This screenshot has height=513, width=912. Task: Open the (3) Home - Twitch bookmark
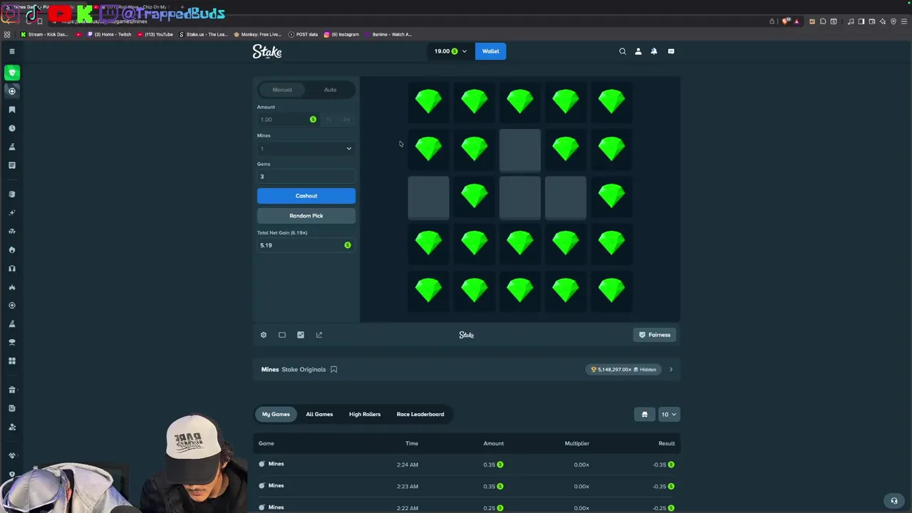click(x=109, y=34)
